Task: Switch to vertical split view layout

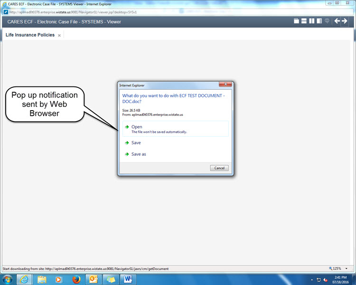Action: point(312,21)
